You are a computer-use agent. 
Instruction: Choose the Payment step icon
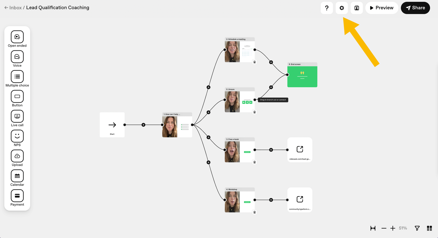coord(17,196)
